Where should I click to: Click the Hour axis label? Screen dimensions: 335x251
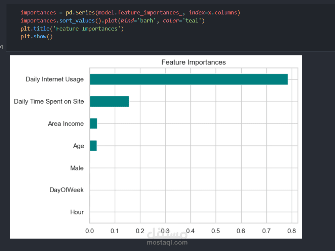point(77,212)
